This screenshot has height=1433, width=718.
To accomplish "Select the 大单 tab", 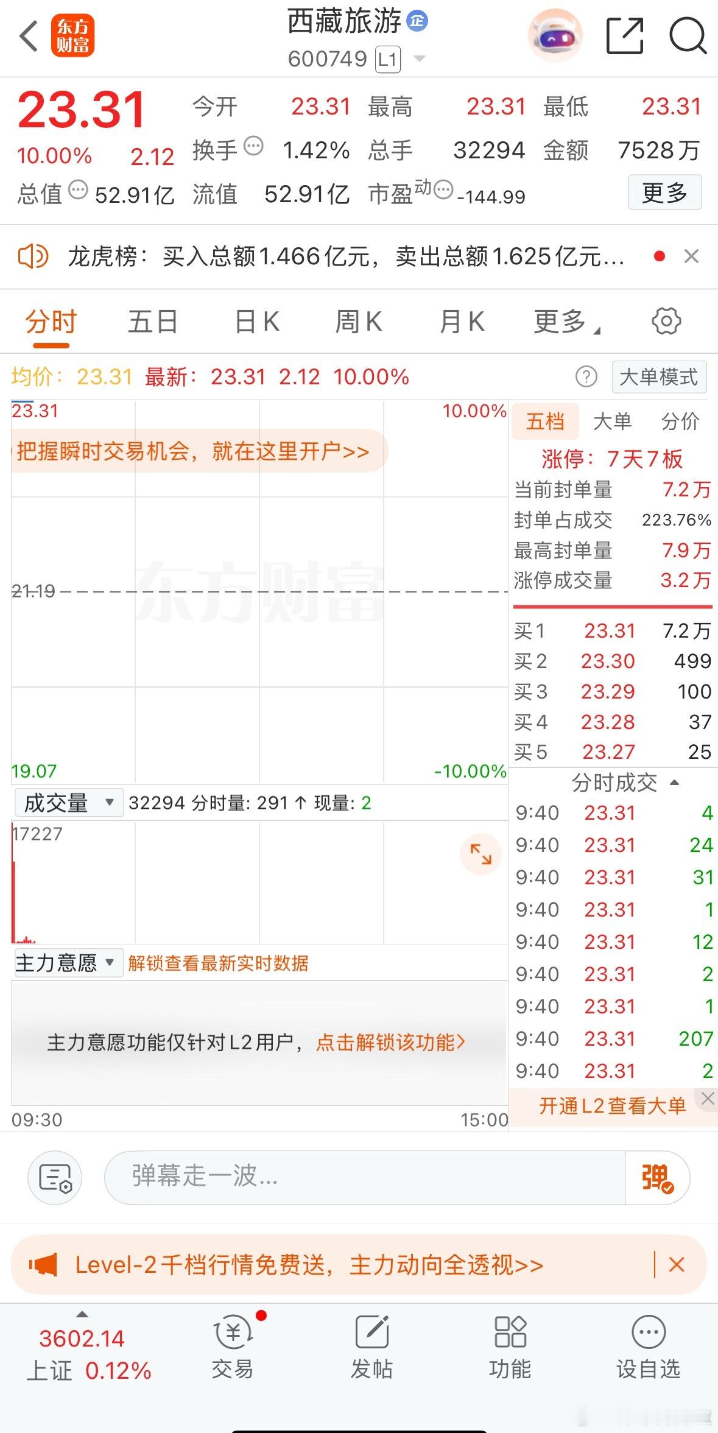I will tap(612, 421).
